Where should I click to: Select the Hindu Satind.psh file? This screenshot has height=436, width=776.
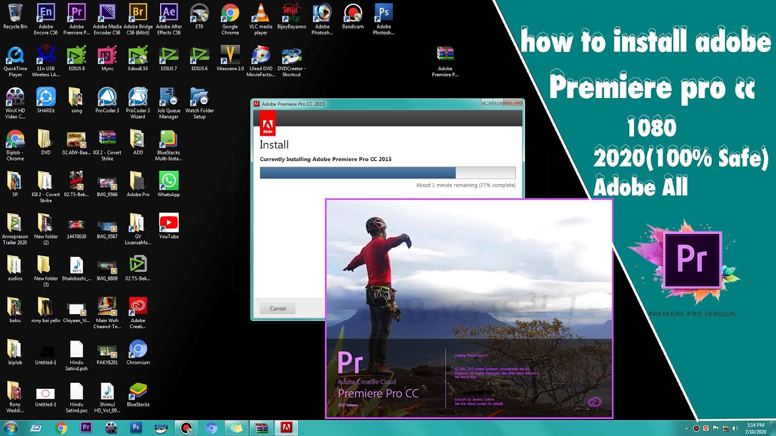pyautogui.click(x=76, y=355)
